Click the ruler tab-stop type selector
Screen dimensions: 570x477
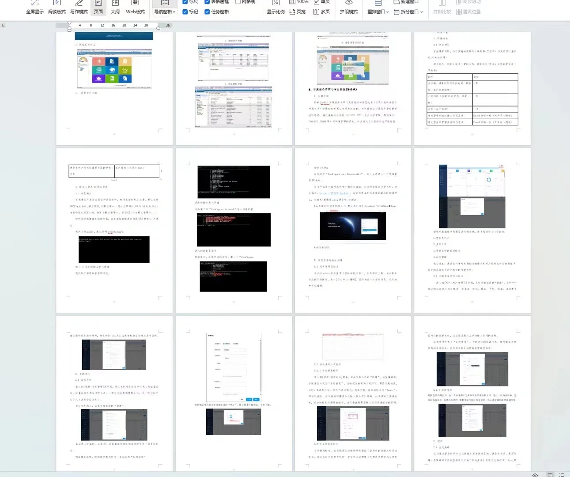[x=4, y=26]
